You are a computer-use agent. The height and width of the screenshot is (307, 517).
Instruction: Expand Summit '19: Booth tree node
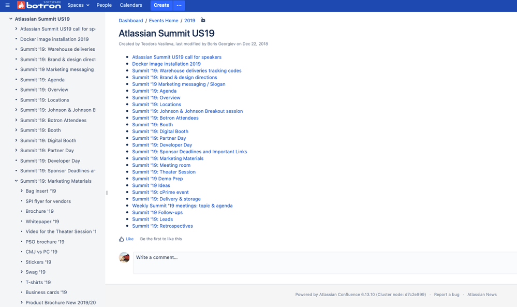point(16,130)
